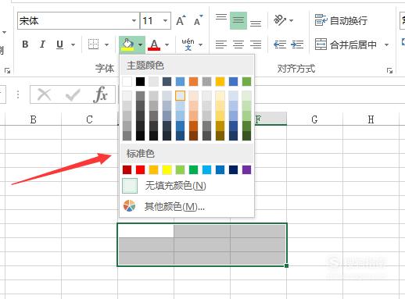The height and width of the screenshot is (299, 405).
Task: Click the white active cell in selection
Action: click(146, 230)
